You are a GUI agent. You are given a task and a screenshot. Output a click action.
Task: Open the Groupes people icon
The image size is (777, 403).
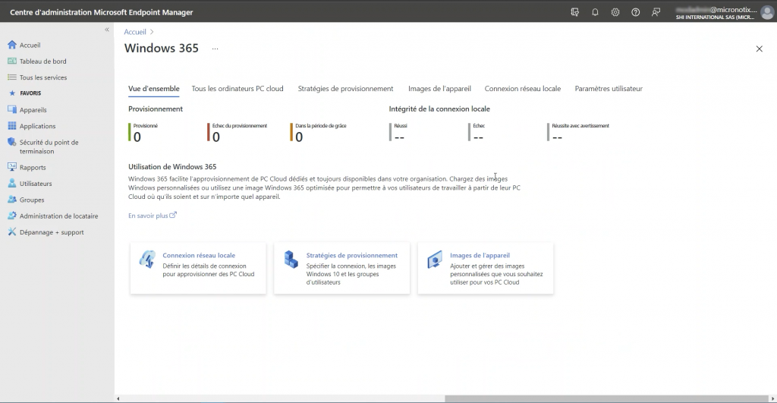point(12,200)
